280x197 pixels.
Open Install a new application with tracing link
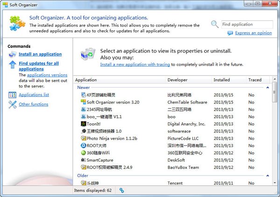click(134, 65)
